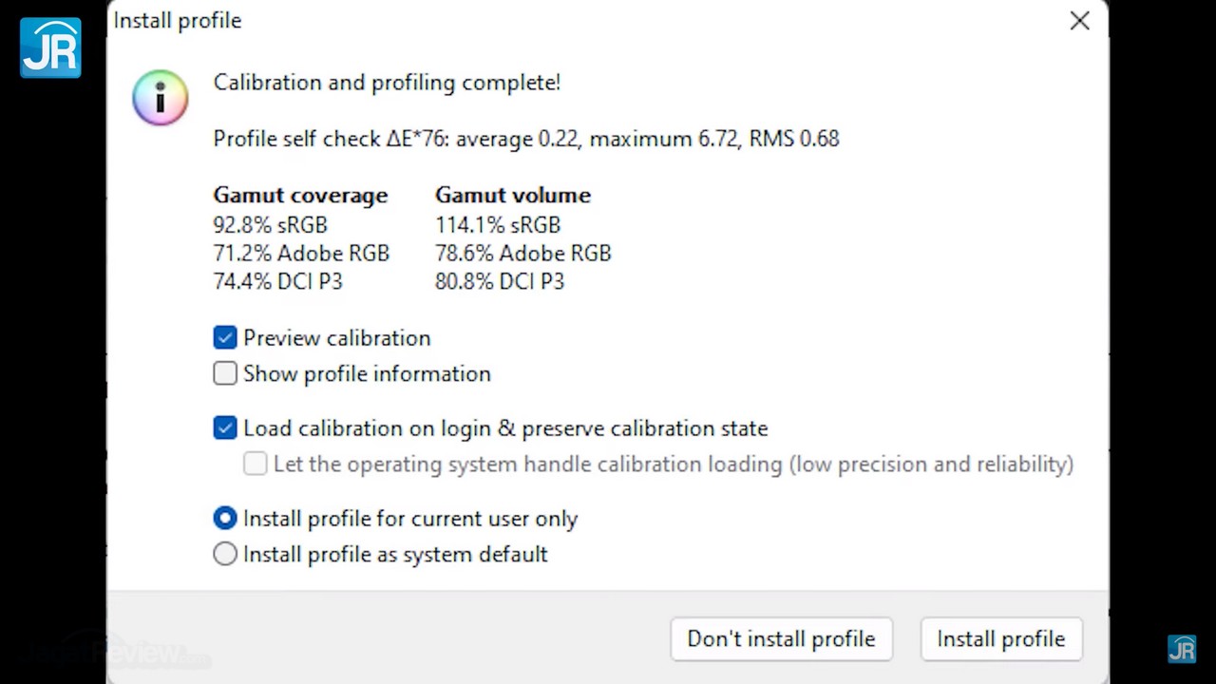Click the colorful information icon
The image size is (1216, 684).
(160, 97)
